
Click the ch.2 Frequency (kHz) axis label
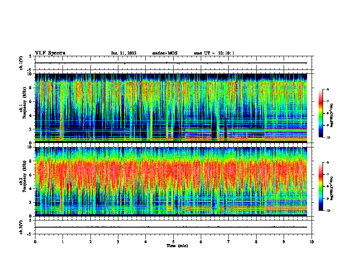point(23,176)
